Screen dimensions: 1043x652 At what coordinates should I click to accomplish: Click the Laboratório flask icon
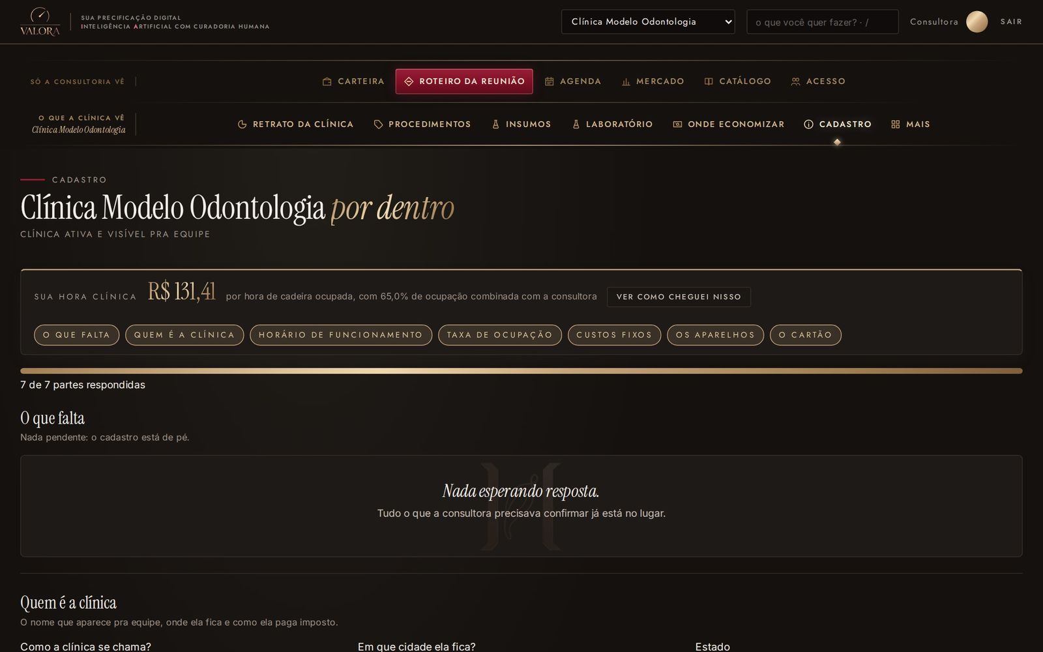(x=576, y=125)
